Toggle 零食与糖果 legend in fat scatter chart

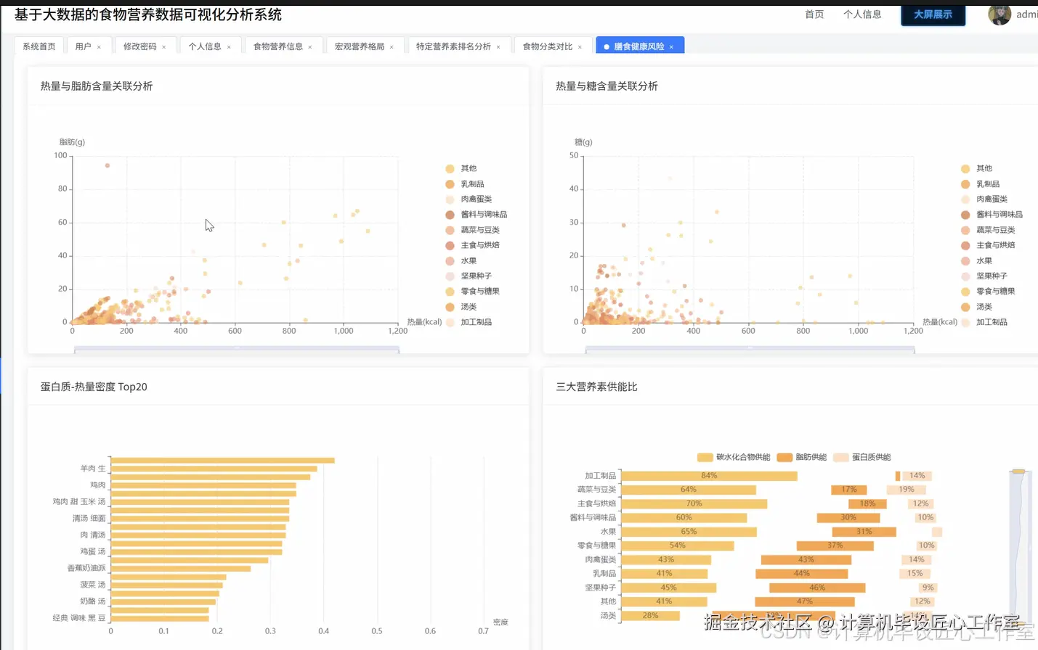pyautogui.click(x=472, y=292)
